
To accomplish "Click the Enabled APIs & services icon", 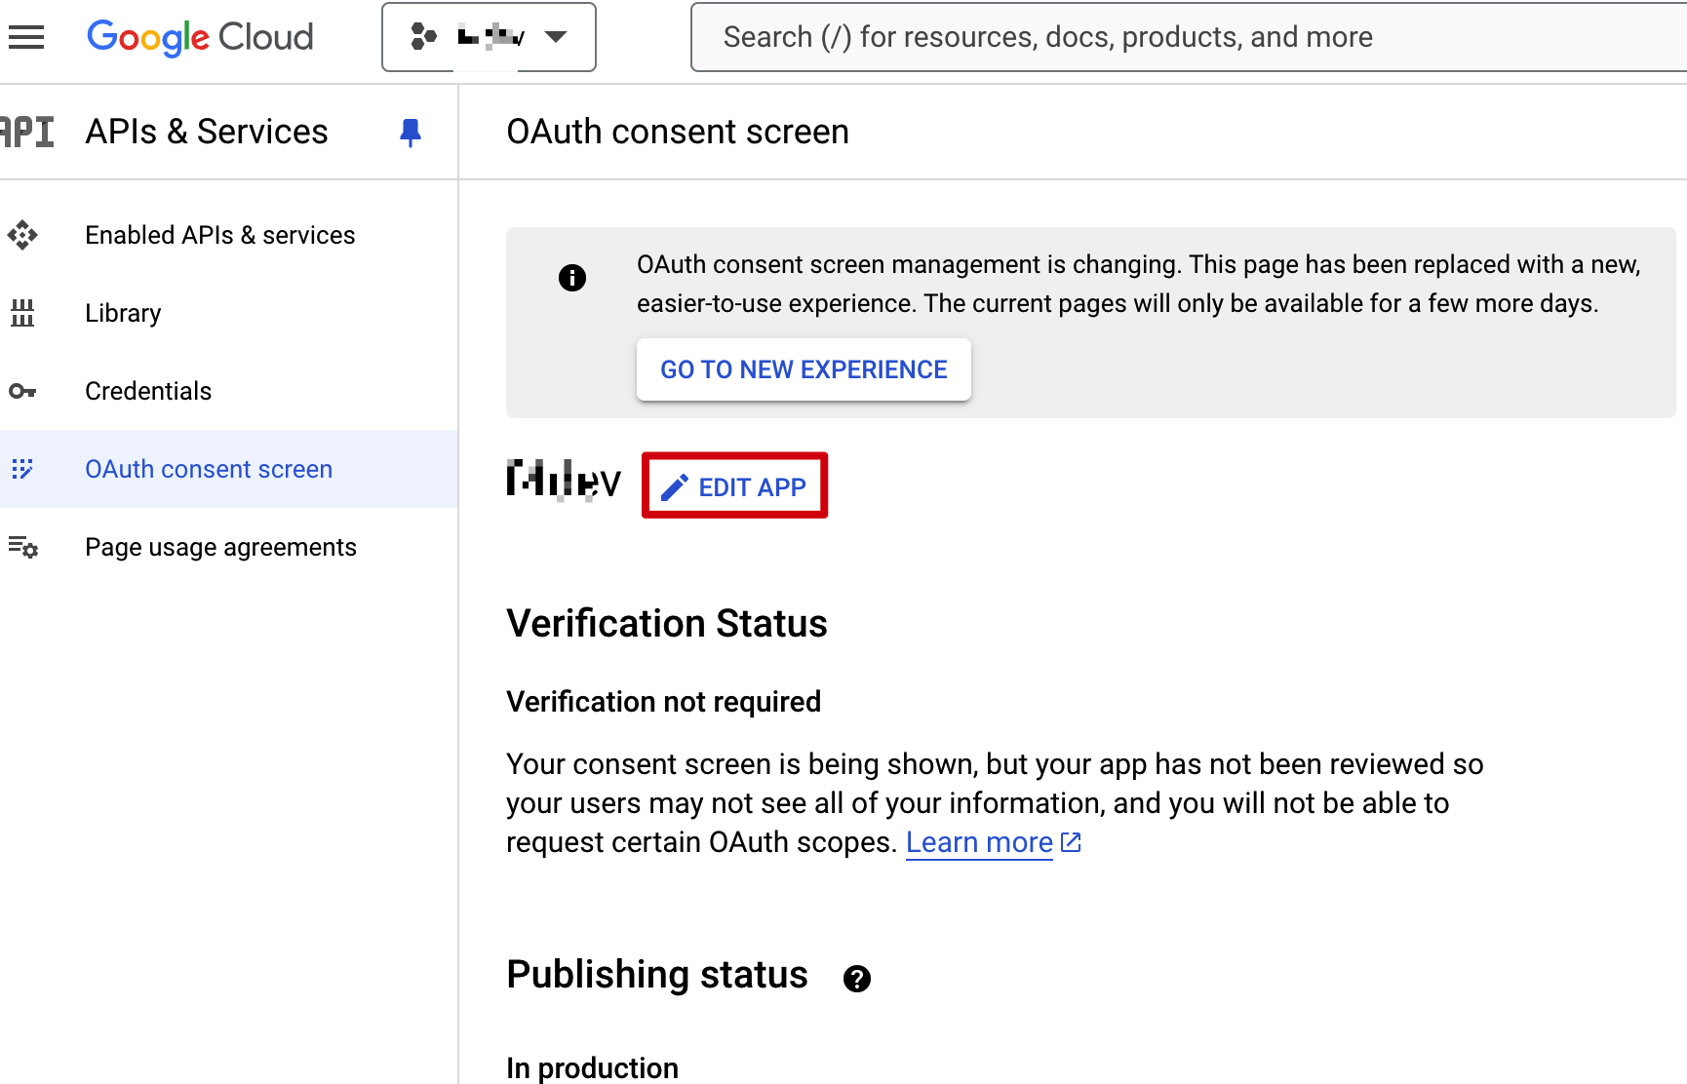I will 22,235.
